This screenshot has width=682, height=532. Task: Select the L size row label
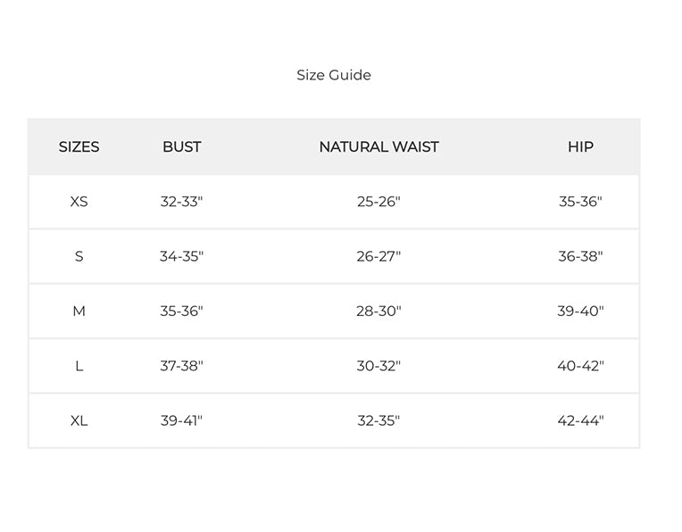[x=79, y=366]
